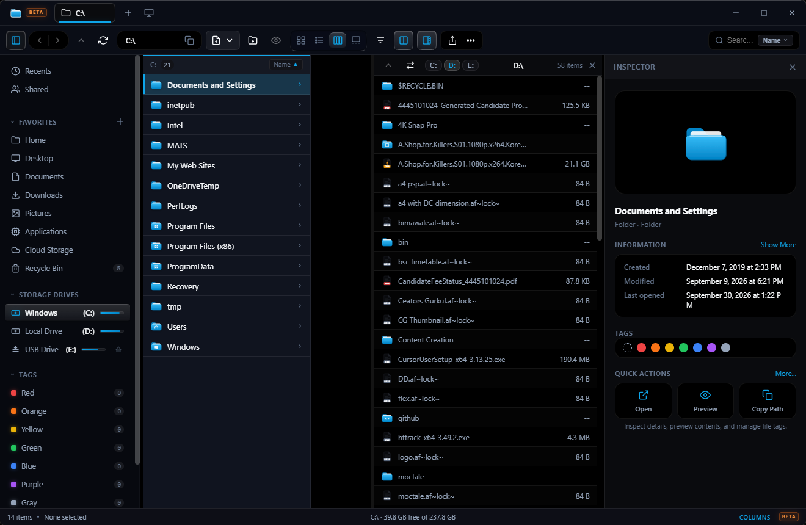The width and height of the screenshot is (806, 525).
Task: Copy the path in the address bar
Action: 189,40
